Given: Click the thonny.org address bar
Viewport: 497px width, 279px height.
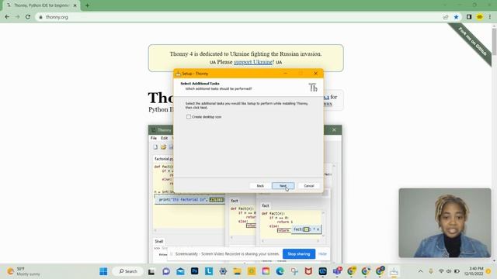Looking at the screenshot, I should click(238, 17).
